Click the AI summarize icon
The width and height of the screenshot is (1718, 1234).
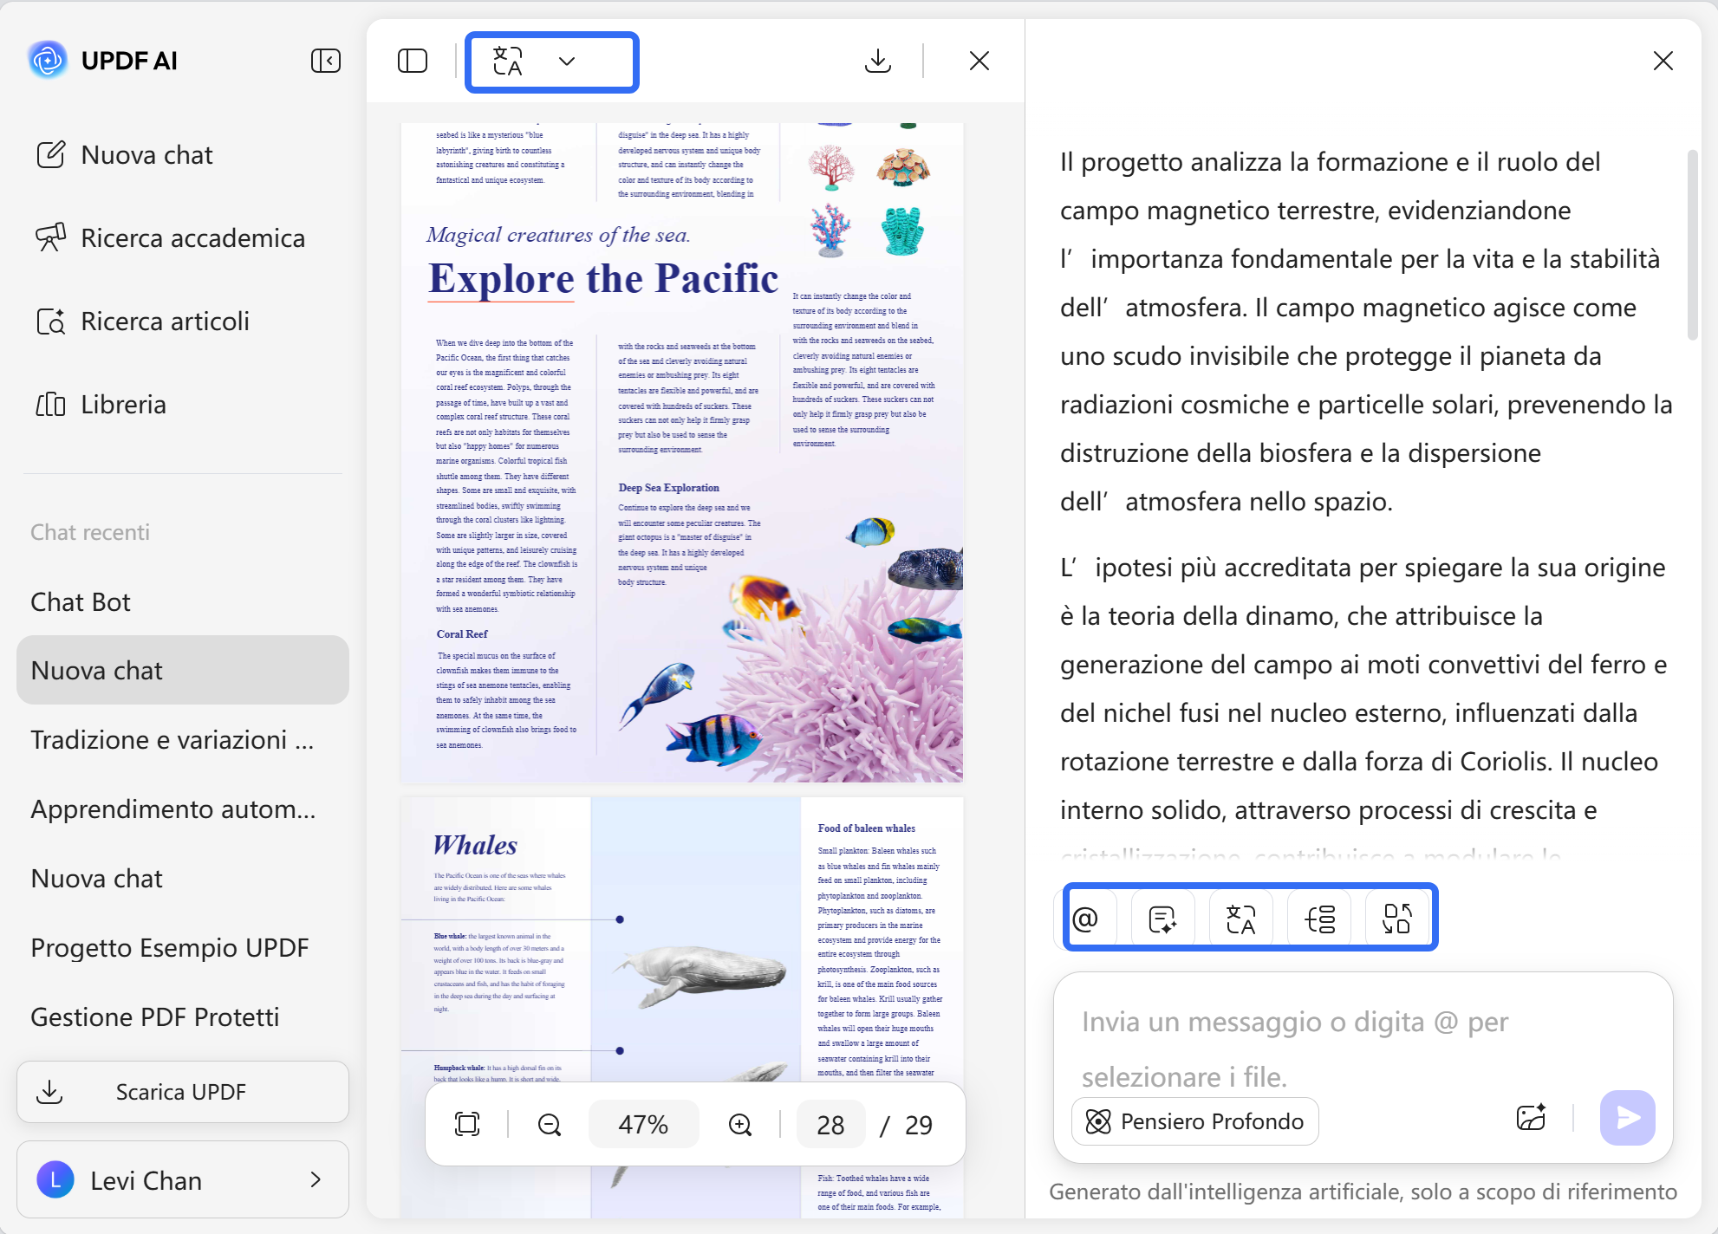coord(1162,919)
